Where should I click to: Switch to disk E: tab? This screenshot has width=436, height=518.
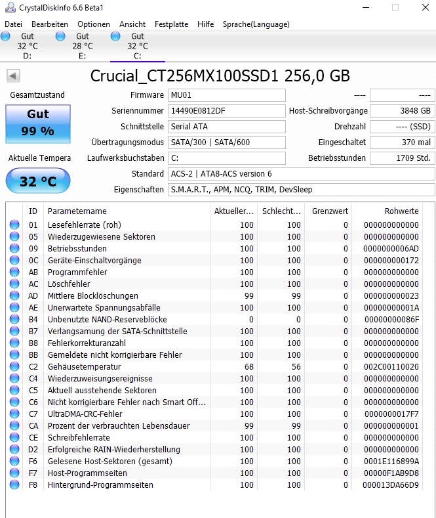click(83, 46)
